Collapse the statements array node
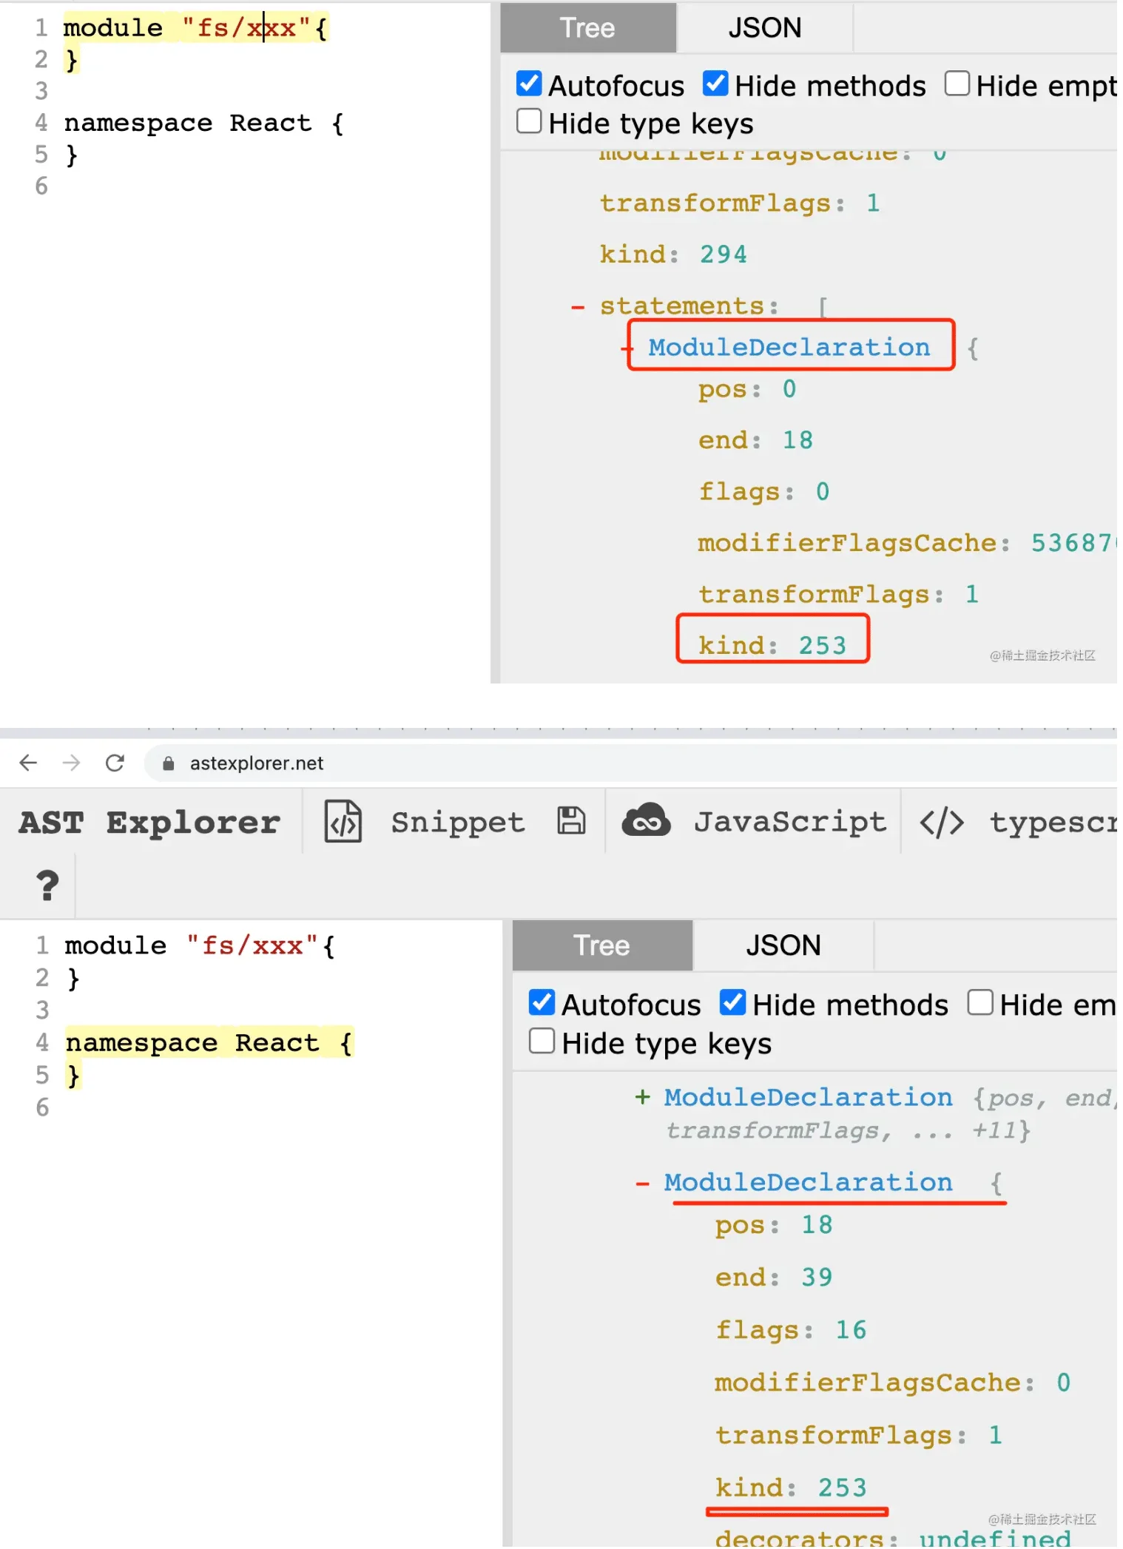This screenshot has width=1123, height=1549. pyautogui.click(x=578, y=306)
